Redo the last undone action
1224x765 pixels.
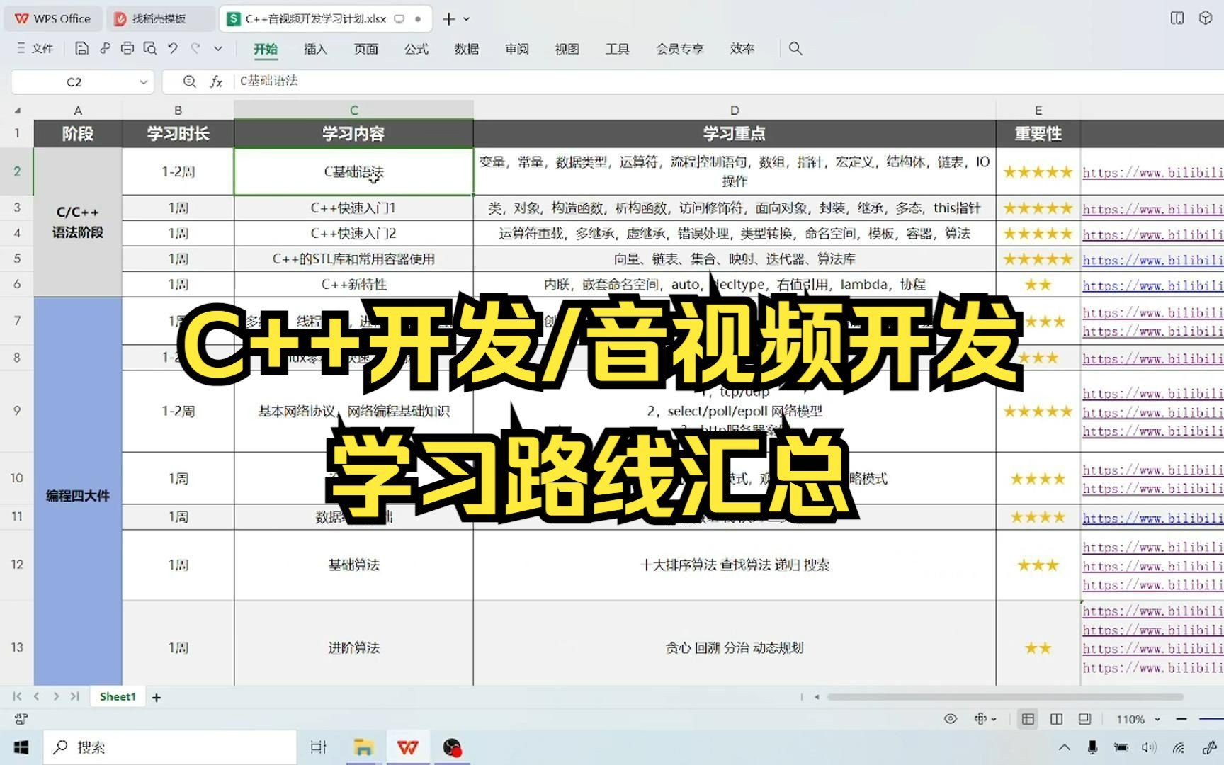click(x=195, y=48)
